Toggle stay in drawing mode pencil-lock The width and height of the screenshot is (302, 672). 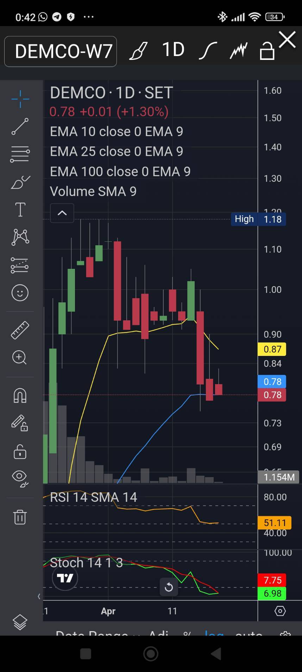20,423
